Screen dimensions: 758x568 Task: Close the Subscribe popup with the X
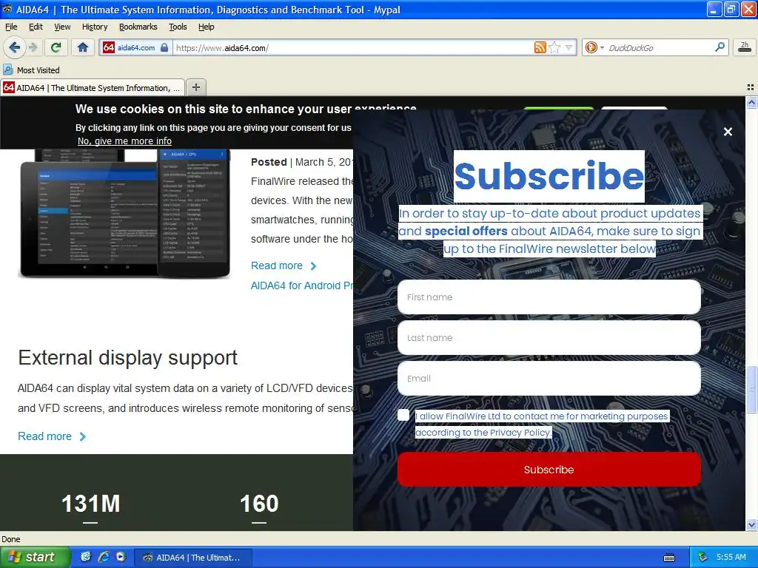pyautogui.click(x=728, y=132)
